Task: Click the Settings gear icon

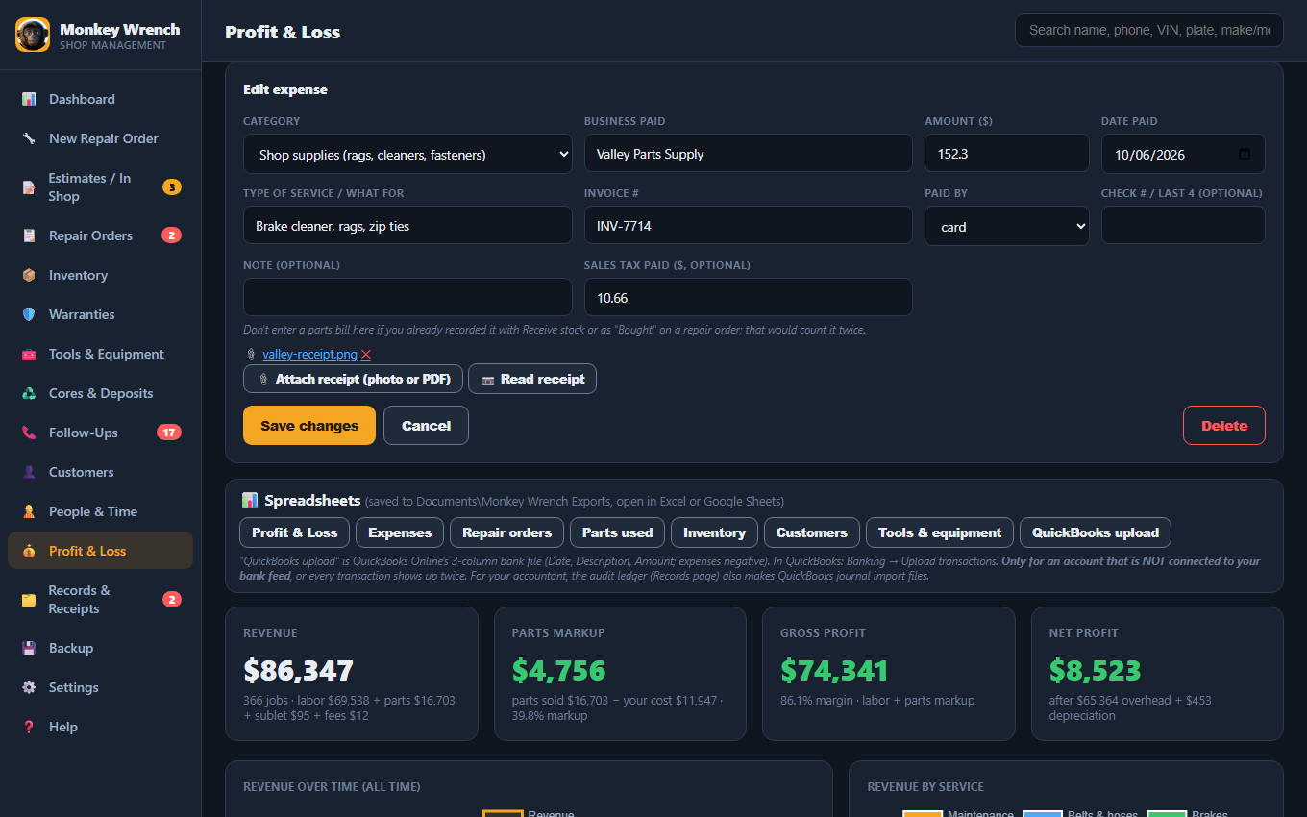Action: coord(29,687)
